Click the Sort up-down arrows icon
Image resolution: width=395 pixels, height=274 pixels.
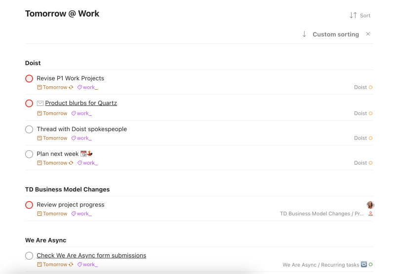[353, 16]
